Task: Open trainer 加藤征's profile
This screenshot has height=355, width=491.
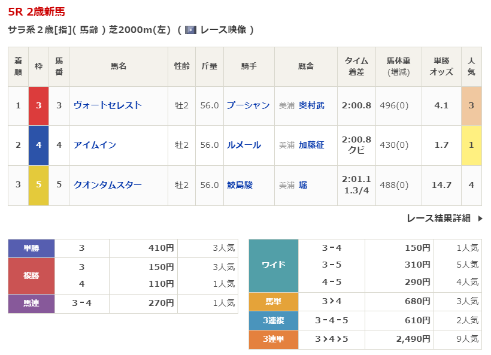Action: (x=311, y=145)
